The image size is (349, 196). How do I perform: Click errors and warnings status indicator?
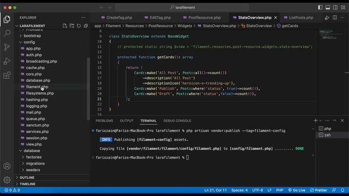(12, 190)
